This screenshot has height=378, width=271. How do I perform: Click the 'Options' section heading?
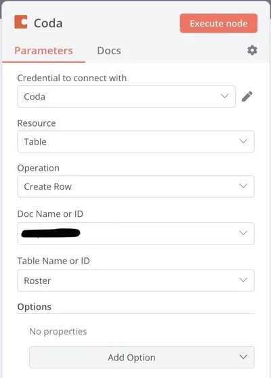[x=35, y=307]
